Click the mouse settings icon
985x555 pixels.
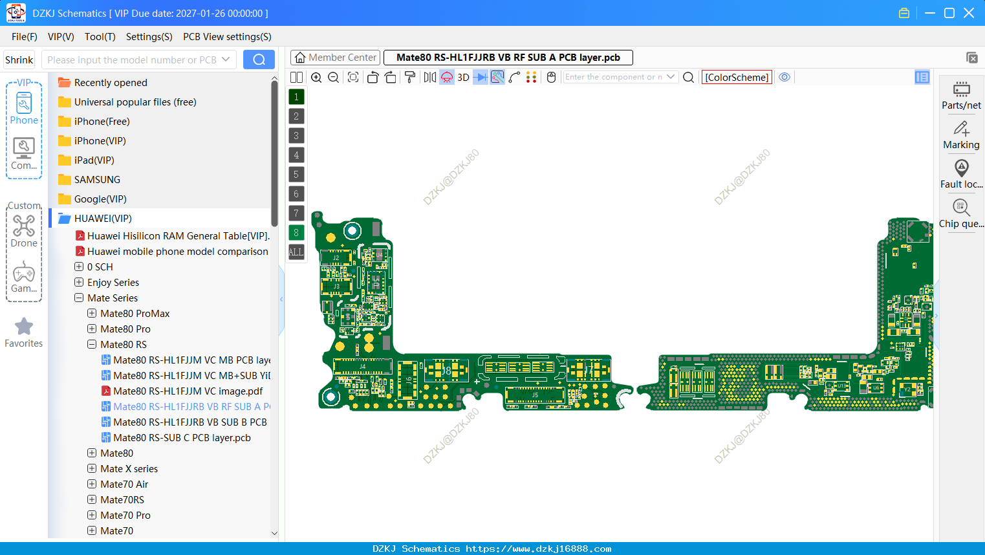[552, 77]
